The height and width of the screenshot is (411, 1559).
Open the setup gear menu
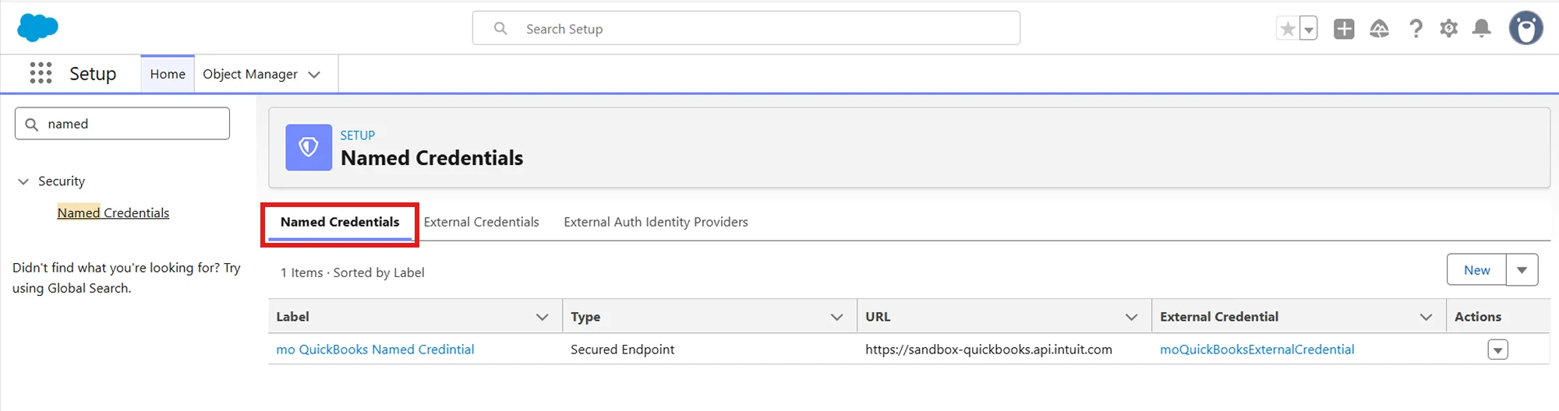click(x=1448, y=29)
